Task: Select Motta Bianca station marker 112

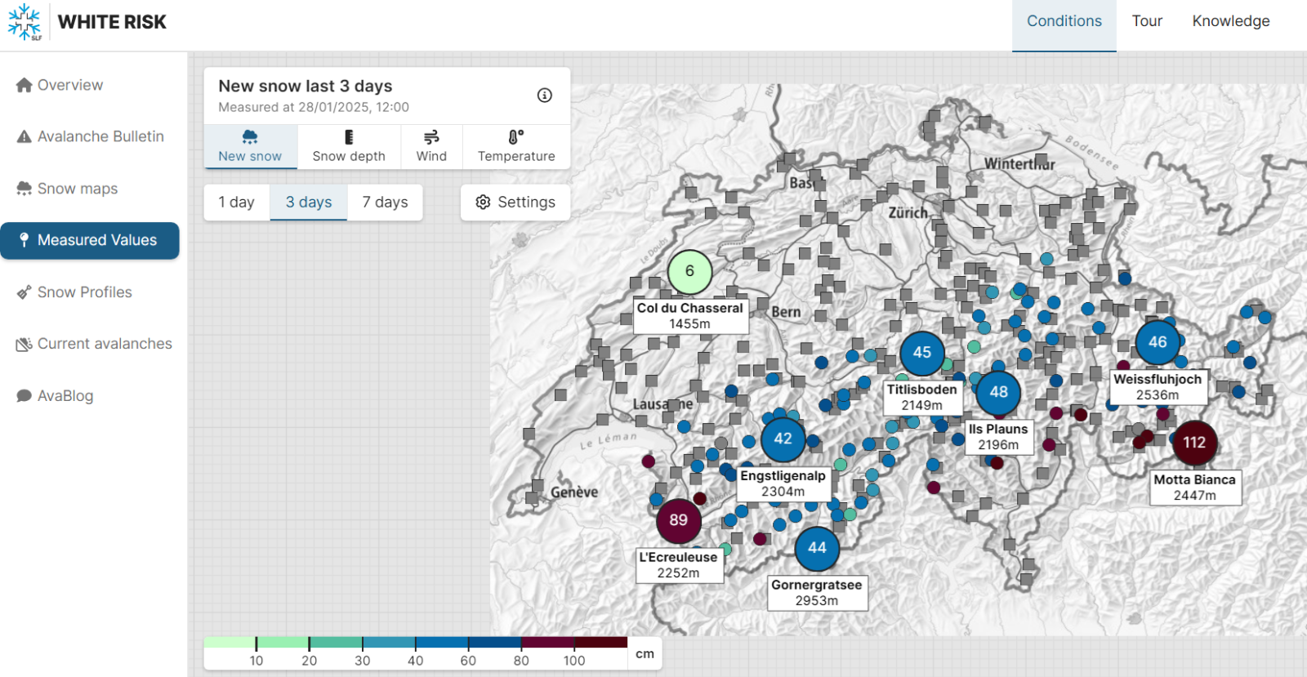Action: [x=1194, y=443]
